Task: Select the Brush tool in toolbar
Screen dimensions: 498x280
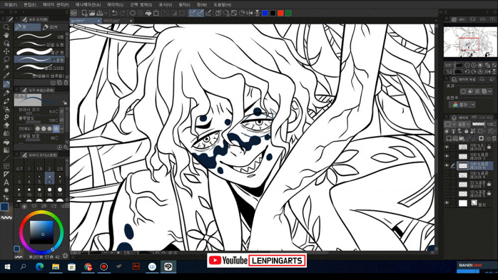Action: pos(6,101)
